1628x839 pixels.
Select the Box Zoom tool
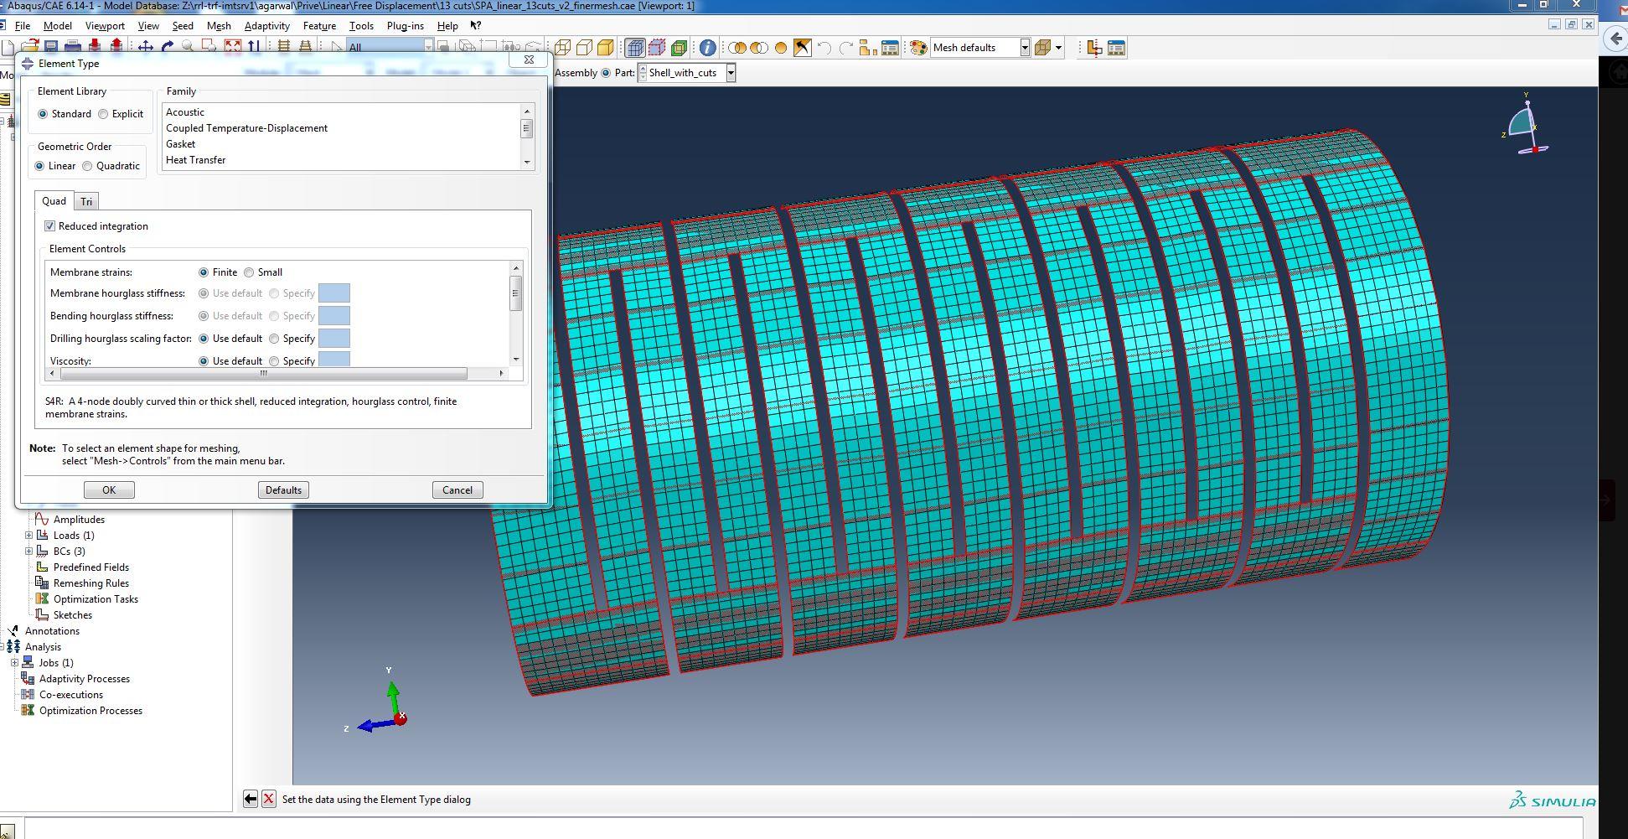click(x=209, y=47)
